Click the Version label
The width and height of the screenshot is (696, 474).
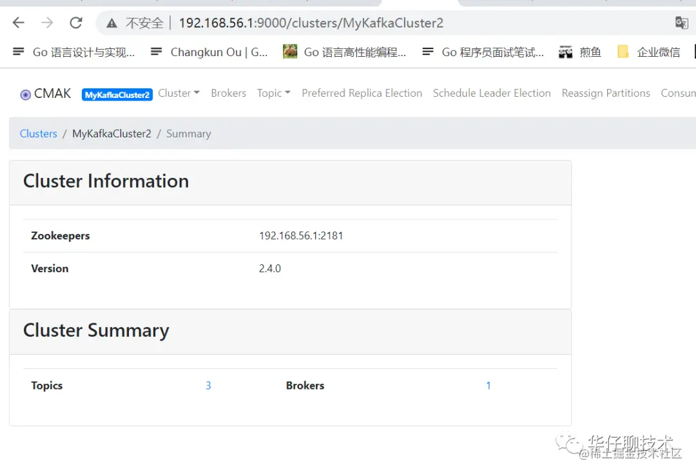pyautogui.click(x=50, y=269)
